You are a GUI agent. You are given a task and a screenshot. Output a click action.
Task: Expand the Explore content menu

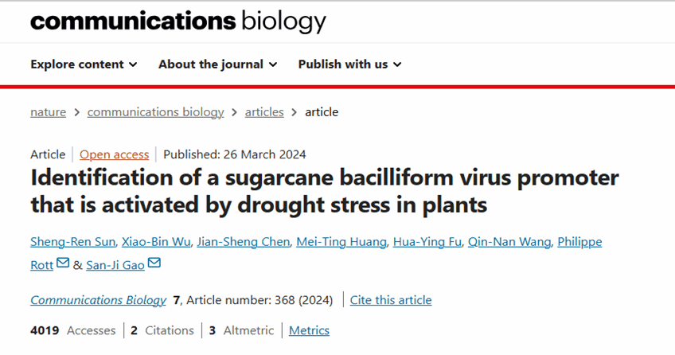pos(84,64)
